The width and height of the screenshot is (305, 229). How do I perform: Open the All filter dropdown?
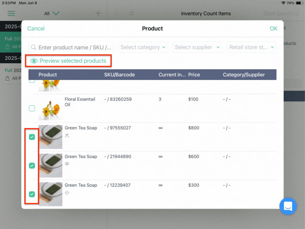pyautogui.click(x=52, y=13)
